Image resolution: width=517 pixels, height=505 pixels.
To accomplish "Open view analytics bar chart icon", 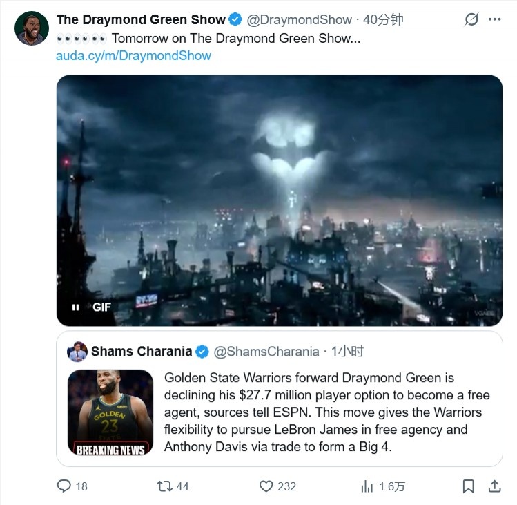I will tap(367, 486).
